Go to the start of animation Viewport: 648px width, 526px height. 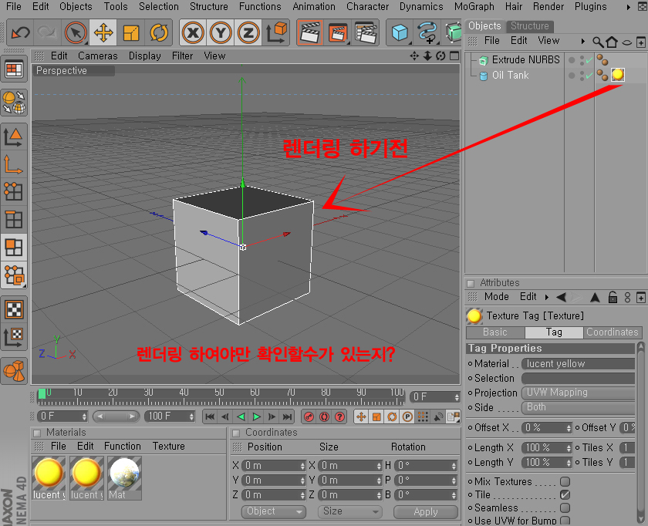pyautogui.click(x=210, y=417)
